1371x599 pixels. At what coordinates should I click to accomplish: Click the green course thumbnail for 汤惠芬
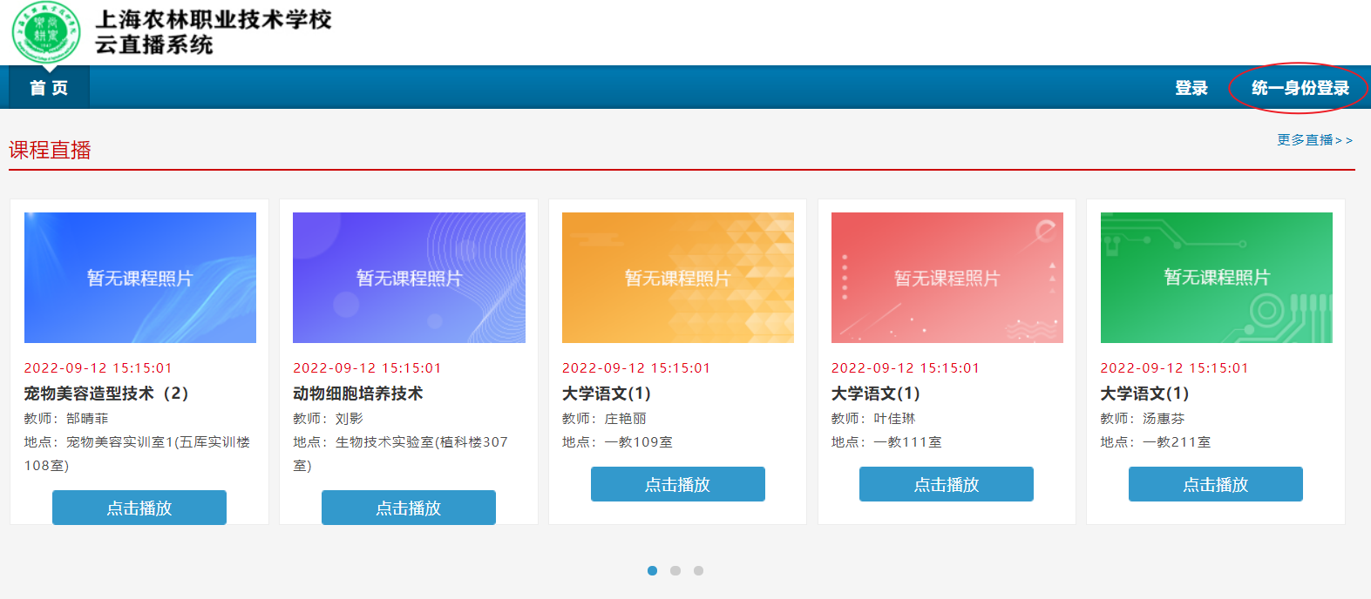[1216, 278]
